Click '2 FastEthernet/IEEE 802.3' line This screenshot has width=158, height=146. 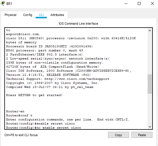(x=44, y=55)
